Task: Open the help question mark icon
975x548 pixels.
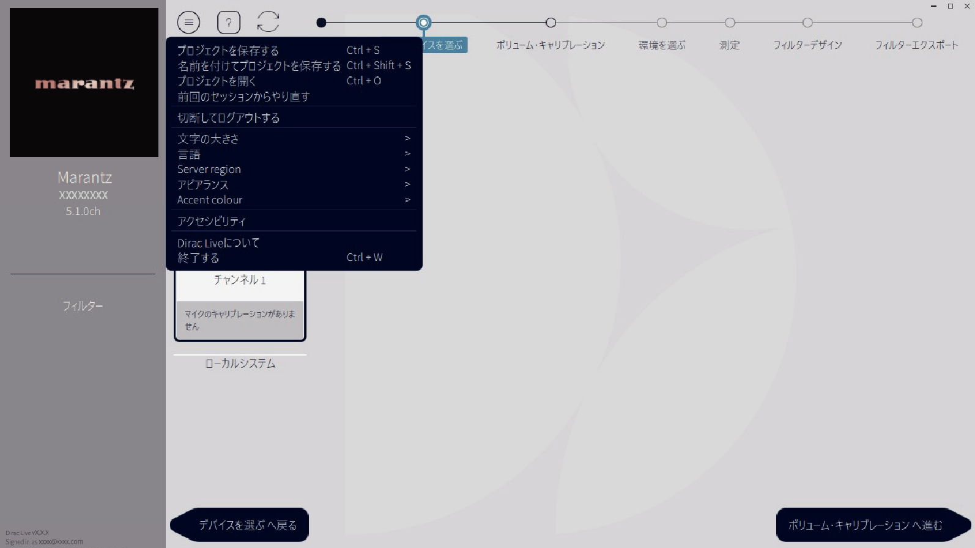Action: pyautogui.click(x=229, y=23)
